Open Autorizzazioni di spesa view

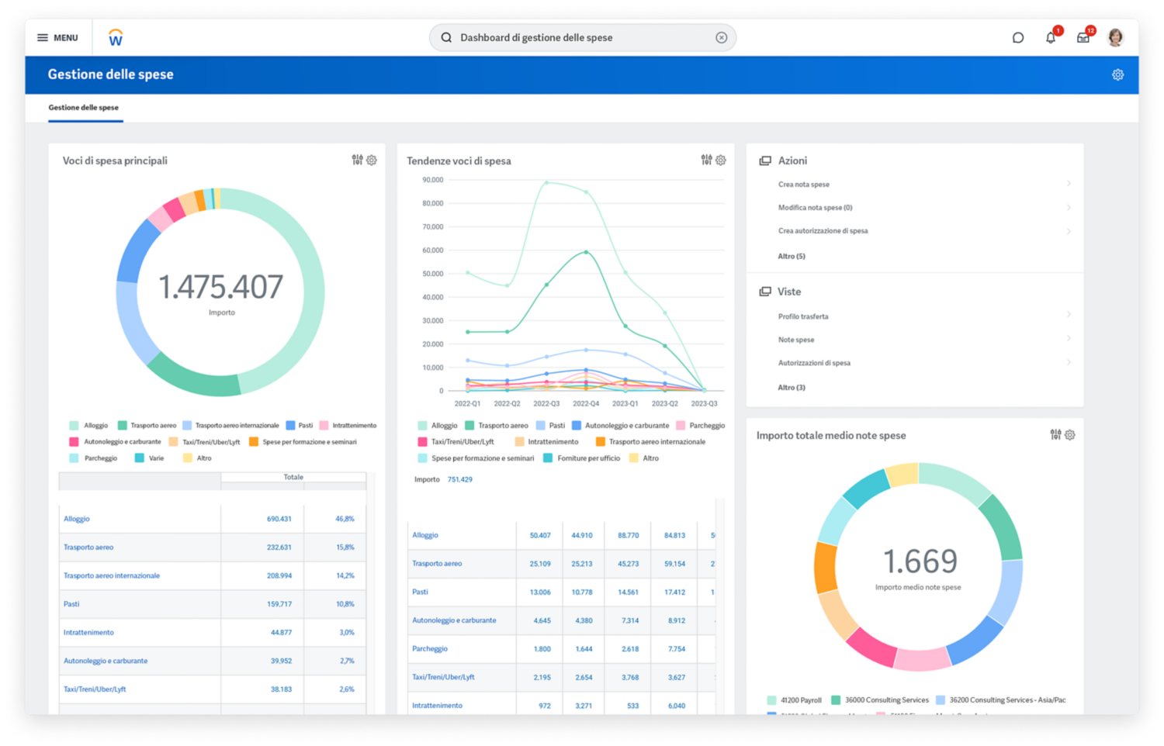(814, 363)
